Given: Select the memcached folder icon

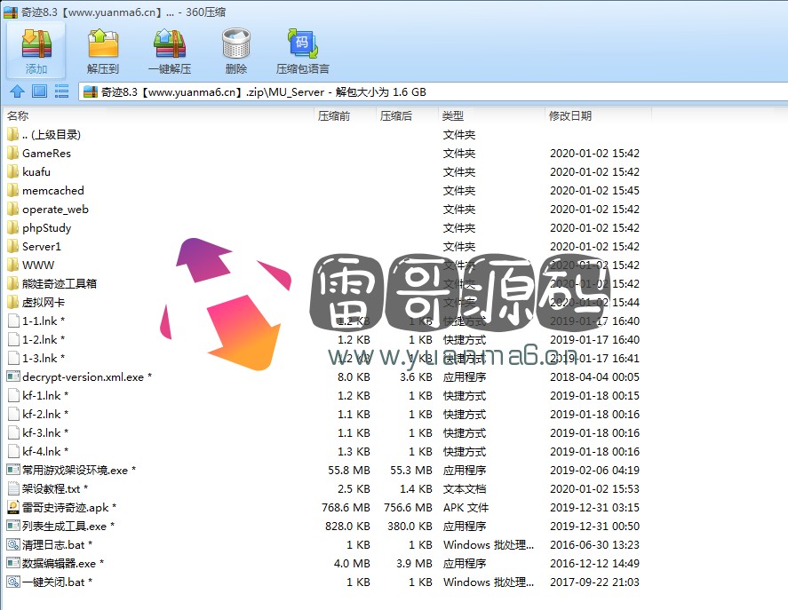Looking at the screenshot, I should 13,190.
